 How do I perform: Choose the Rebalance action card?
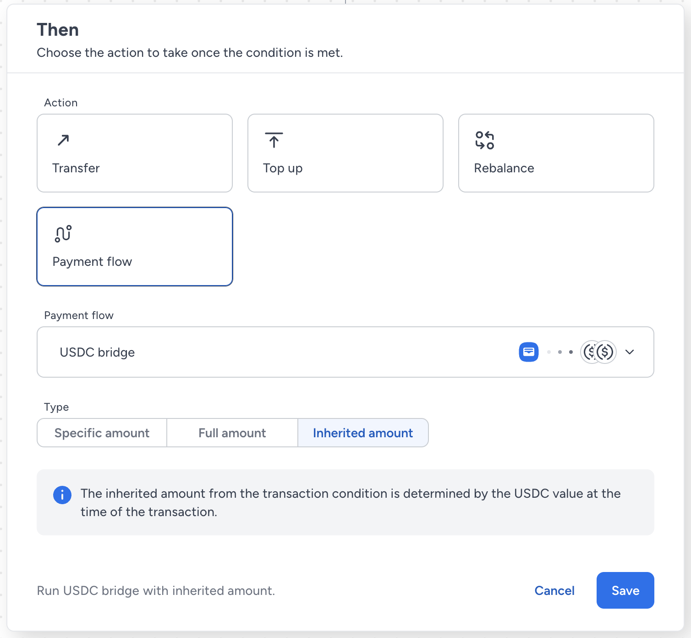click(556, 153)
